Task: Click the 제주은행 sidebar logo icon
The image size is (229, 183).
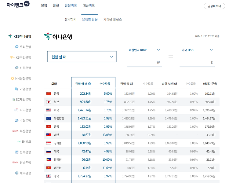Action: [17, 173]
